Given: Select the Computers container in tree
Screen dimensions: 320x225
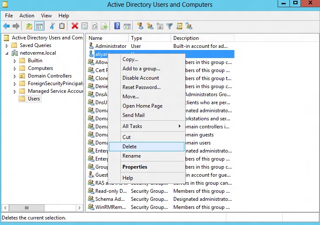Looking at the screenshot, I should 40,68.
